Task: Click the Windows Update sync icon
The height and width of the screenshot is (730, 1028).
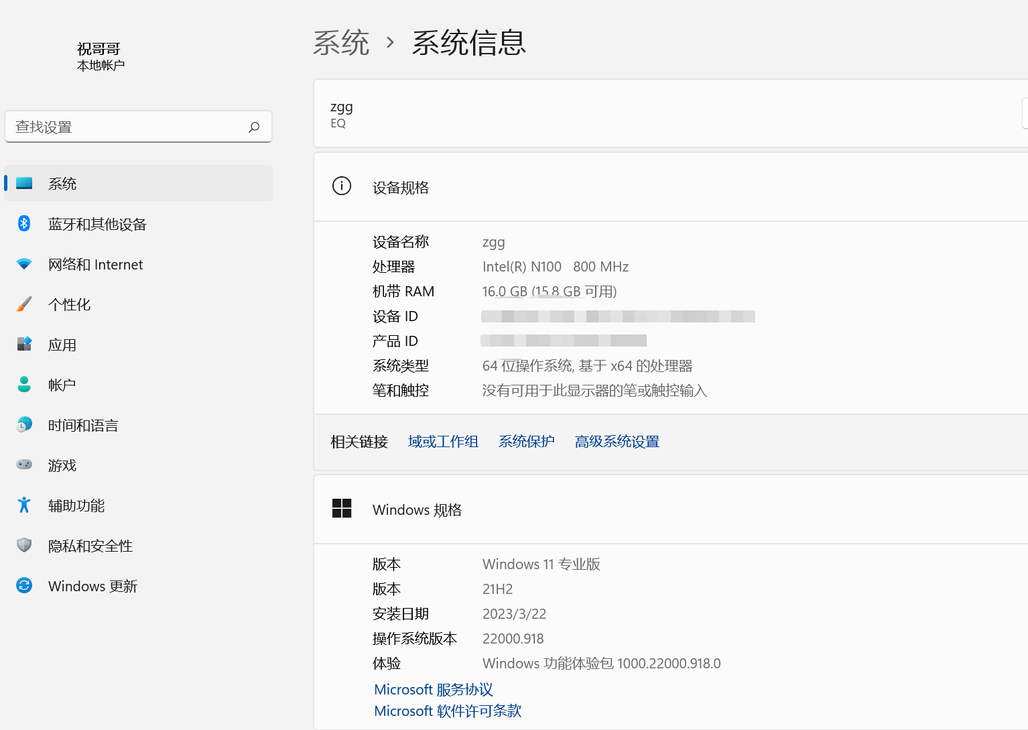Action: (x=24, y=585)
